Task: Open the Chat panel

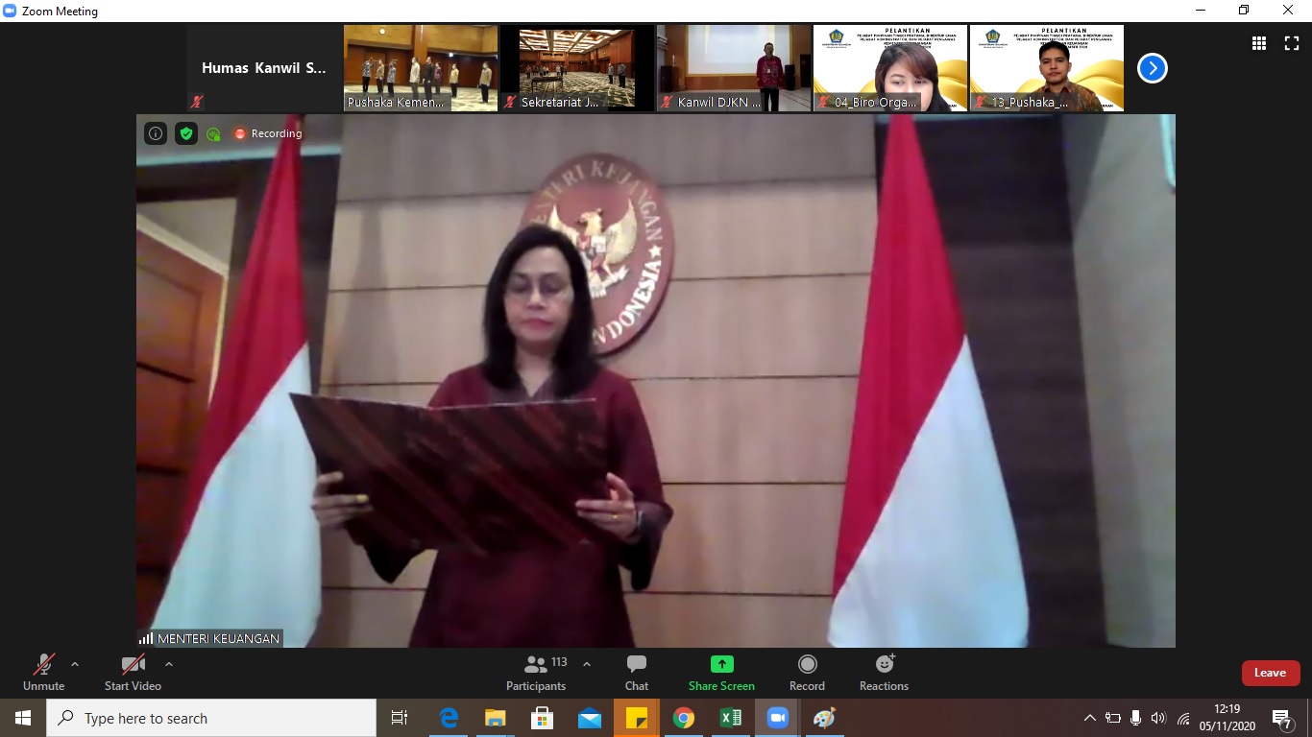Action: click(x=636, y=673)
